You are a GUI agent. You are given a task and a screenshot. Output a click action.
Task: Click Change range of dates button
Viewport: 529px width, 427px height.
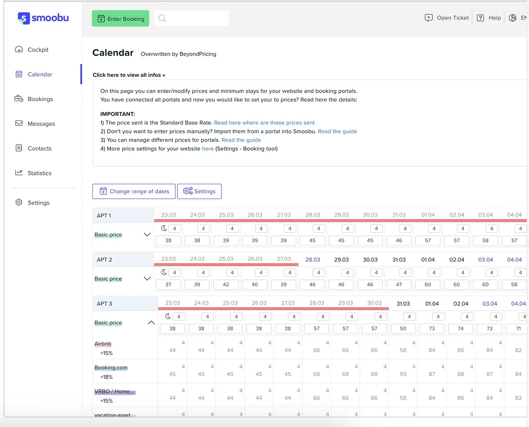click(x=134, y=191)
